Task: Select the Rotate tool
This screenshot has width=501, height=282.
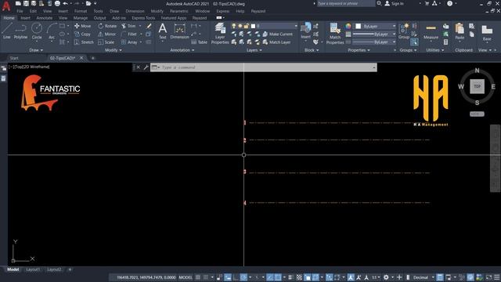Action: coord(107,26)
